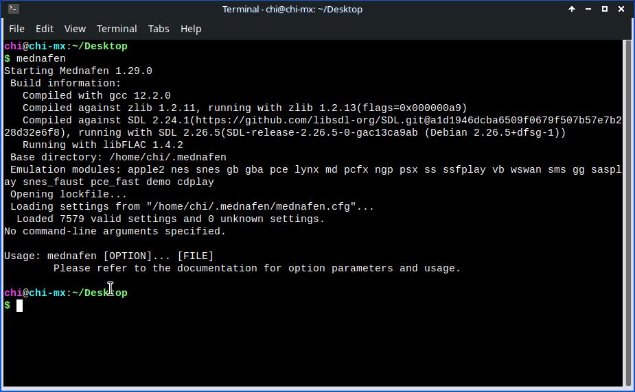Click 'No command-line arguments specified.' line
This screenshot has width=635, height=392.
(115, 231)
